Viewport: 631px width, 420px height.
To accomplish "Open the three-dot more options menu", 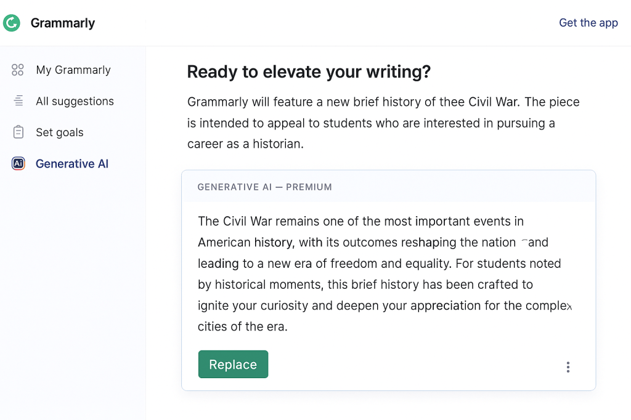I will point(568,367).
